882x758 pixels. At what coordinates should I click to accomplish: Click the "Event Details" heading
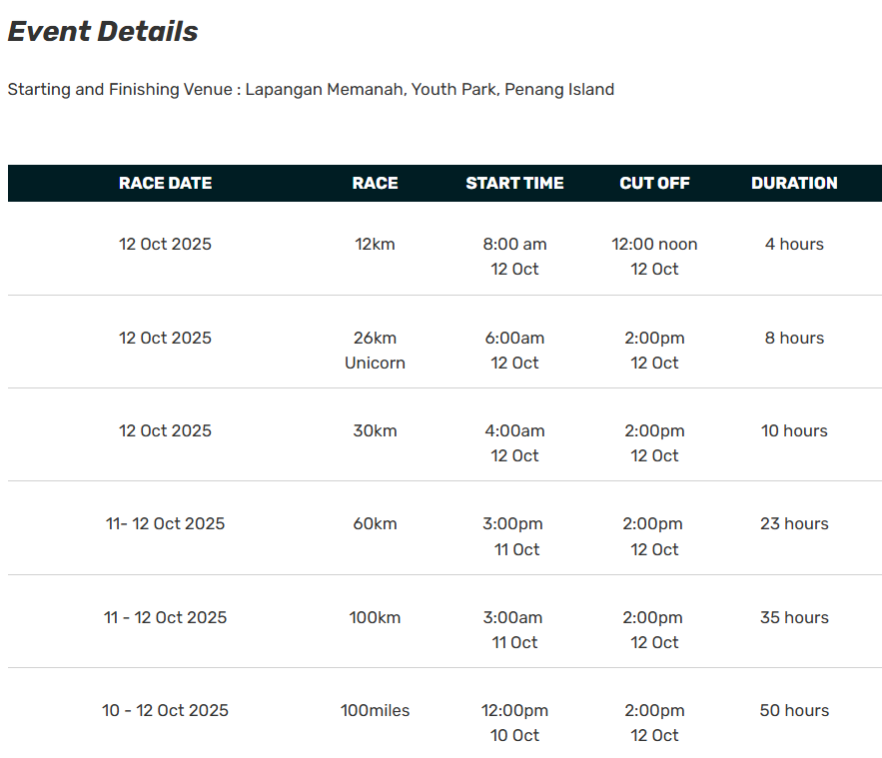103,32
